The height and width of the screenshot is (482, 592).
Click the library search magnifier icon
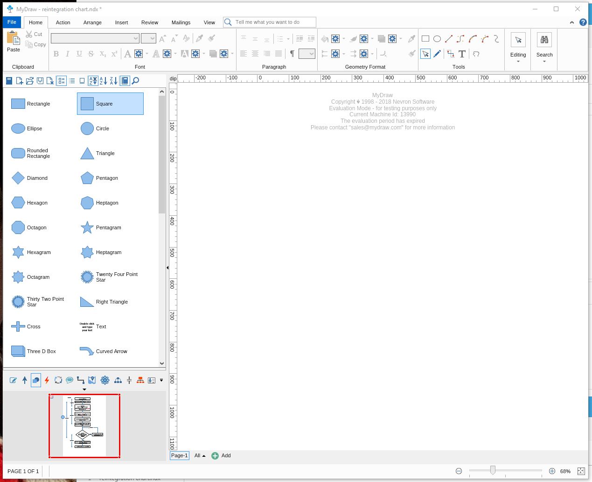135,81
